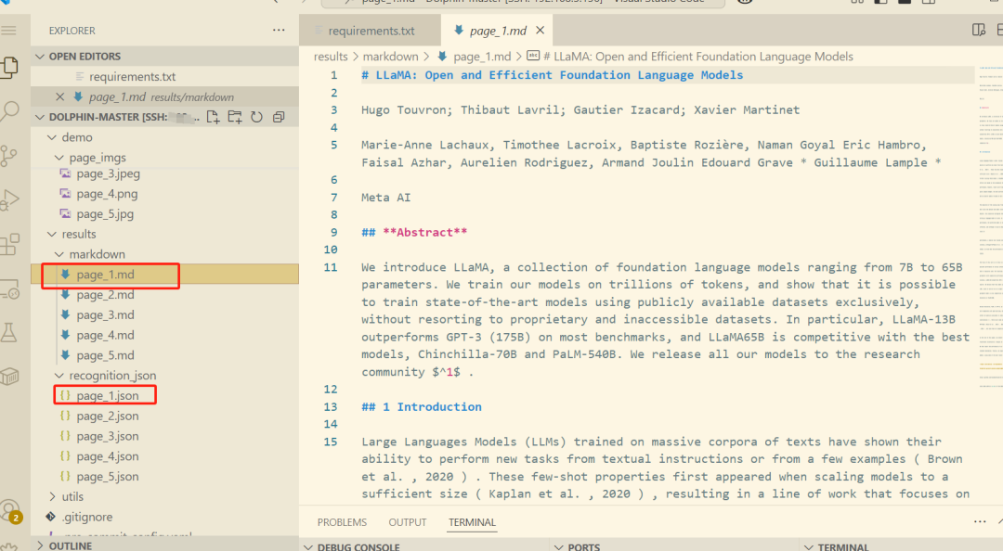
Task: Open the .gitignore file
Action: (x=87, y=517)
